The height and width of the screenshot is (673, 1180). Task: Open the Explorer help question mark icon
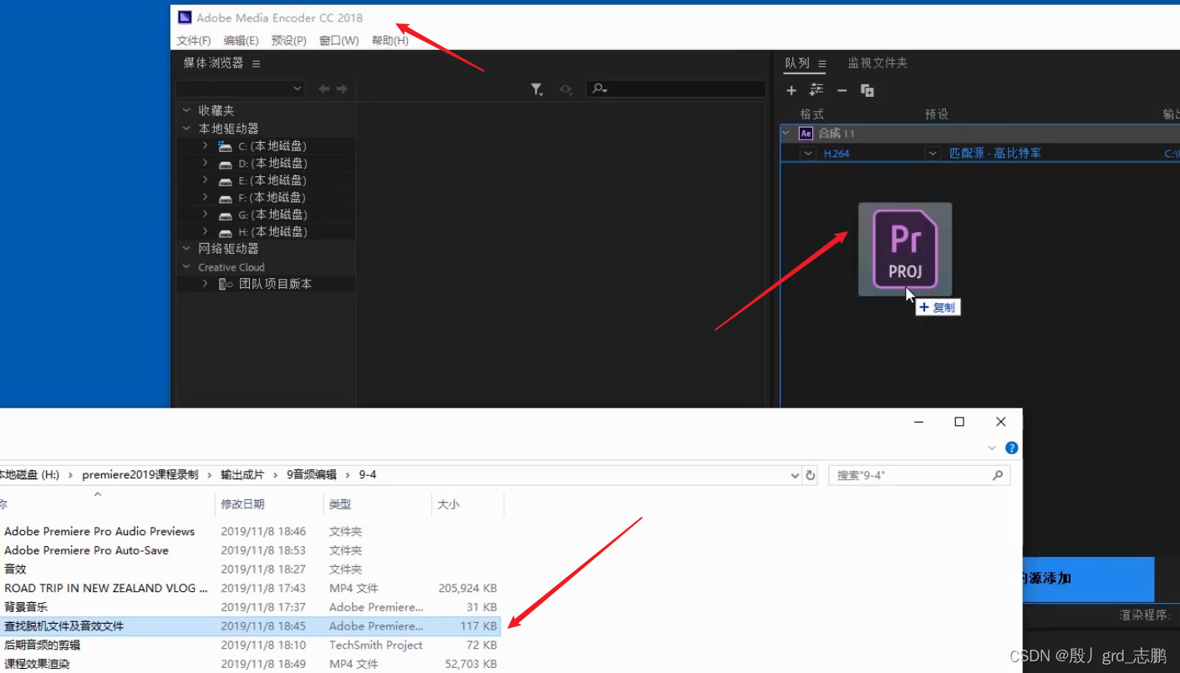click(x=1011, y=448)
